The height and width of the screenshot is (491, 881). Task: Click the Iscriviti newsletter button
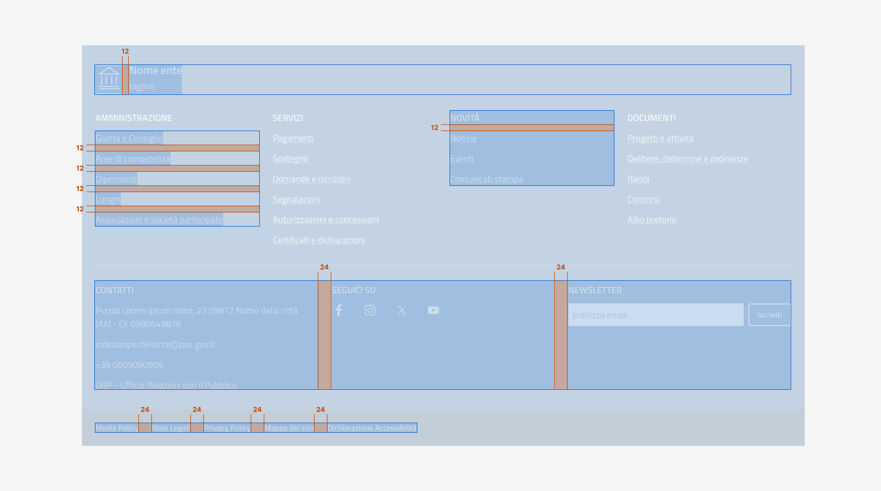pos(769,315)
